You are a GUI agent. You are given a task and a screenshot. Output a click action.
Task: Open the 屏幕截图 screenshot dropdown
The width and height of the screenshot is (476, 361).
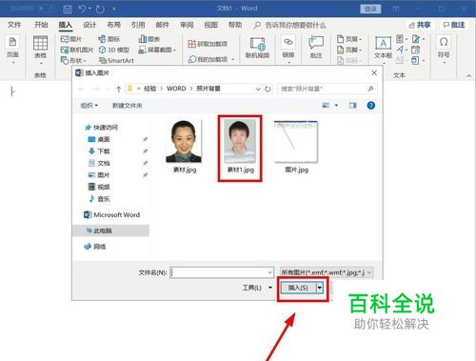[x=157, y=50]
